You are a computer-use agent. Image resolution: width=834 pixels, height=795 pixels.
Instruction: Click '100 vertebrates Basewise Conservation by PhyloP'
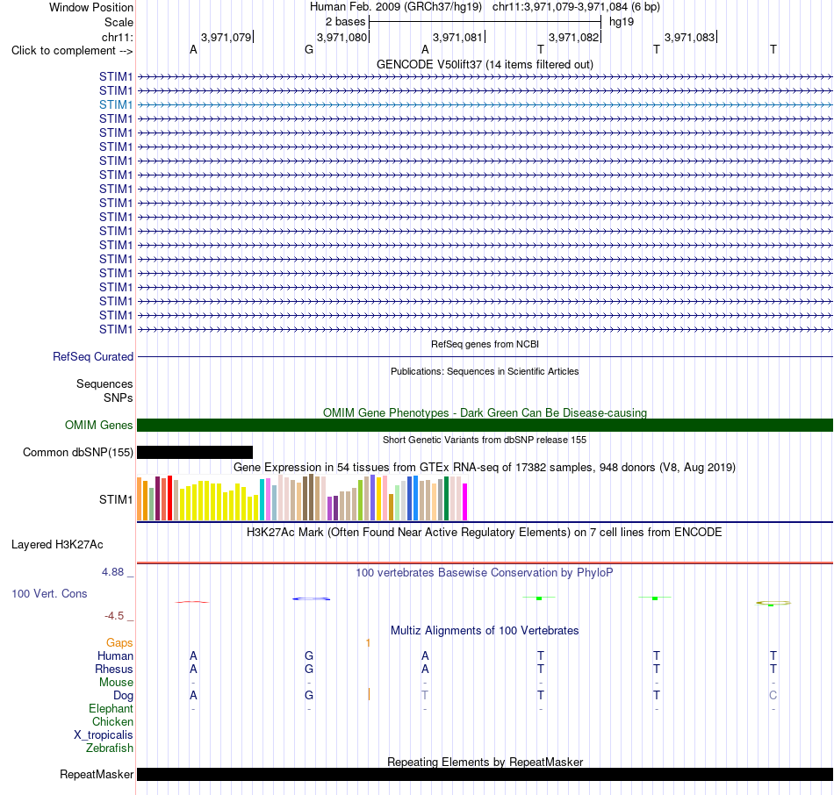coord(485,573)
